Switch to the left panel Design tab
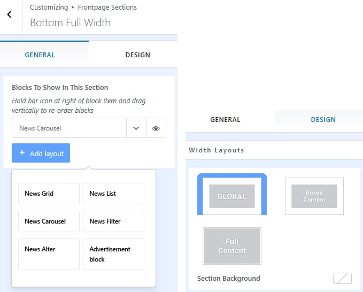The height and width of the screenshot is (292, 363). pos(137,55)
